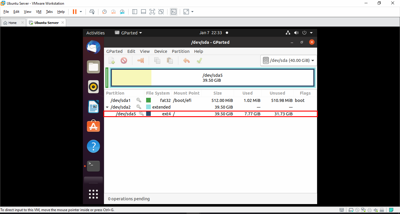Image resolution: width=400 pixels, height=214 pixels.
Task: Click the key icon beside /dev/sda1
Action: point(139,100)
